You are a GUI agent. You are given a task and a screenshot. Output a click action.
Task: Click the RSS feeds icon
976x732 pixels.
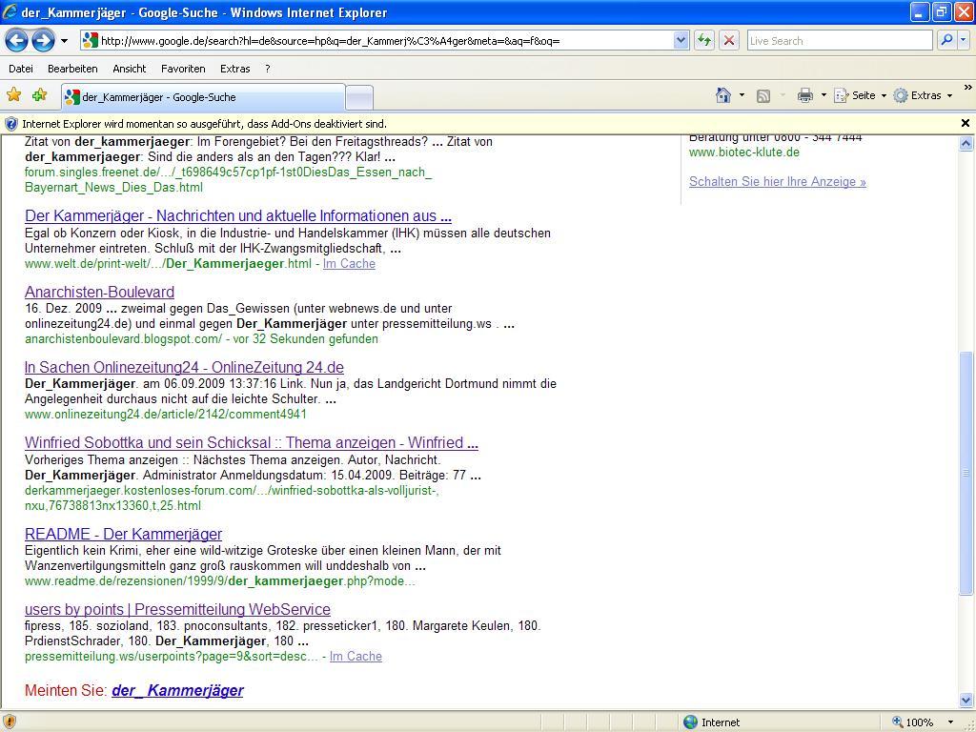coord(763,96)
